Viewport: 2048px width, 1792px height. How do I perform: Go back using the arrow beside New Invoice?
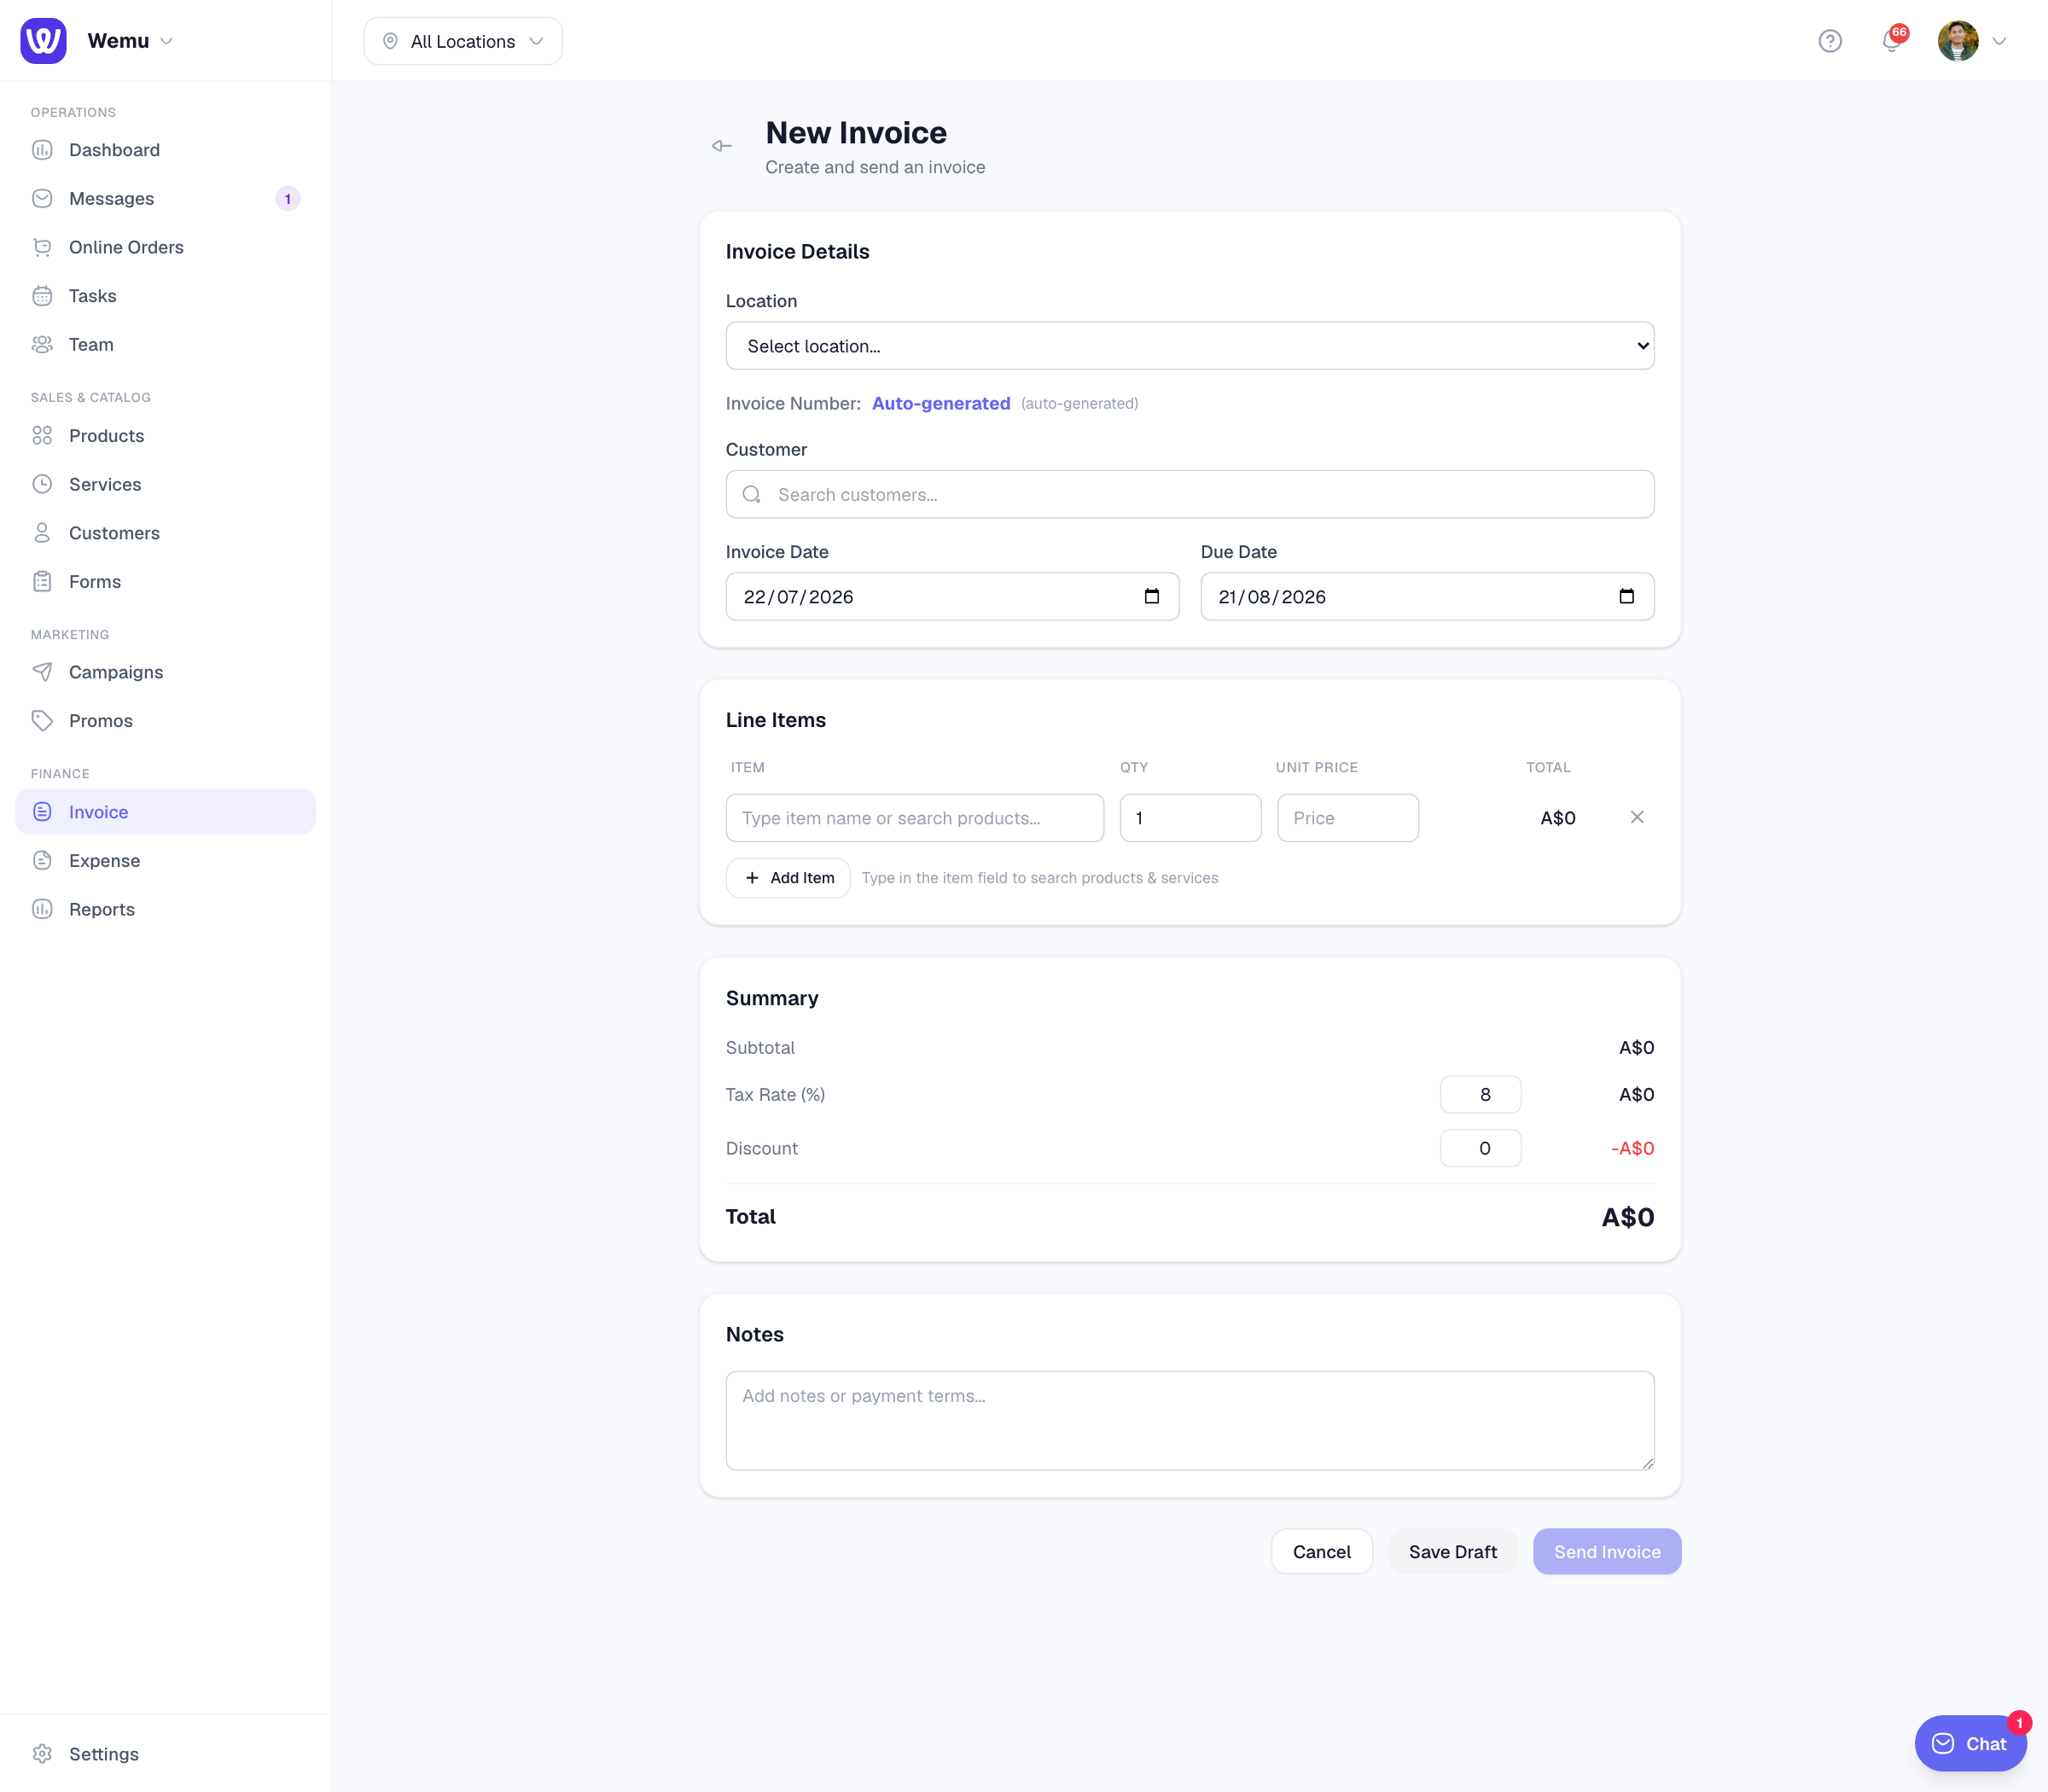722,146
